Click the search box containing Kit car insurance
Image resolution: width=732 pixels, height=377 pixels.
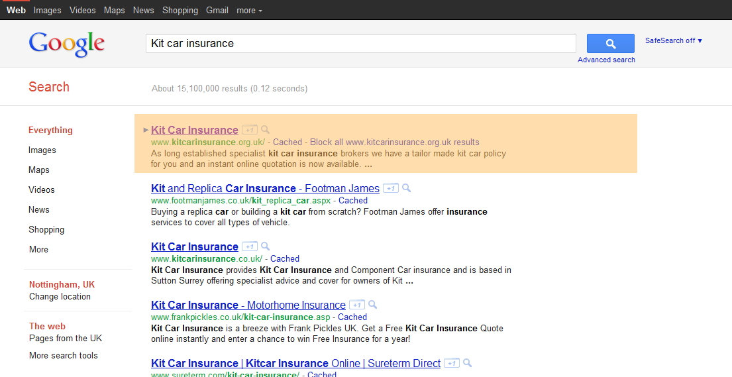pos(361,44)
